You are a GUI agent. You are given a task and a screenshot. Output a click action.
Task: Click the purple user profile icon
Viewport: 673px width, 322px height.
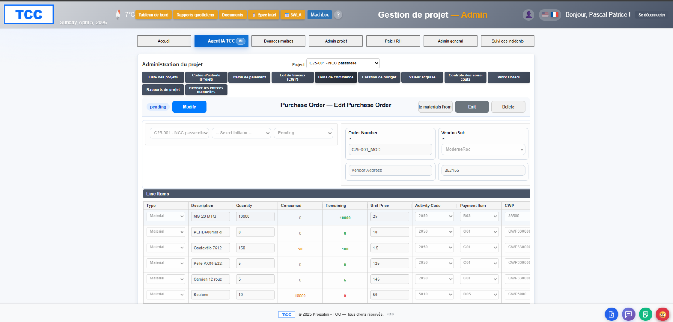[x=528, y=14]
